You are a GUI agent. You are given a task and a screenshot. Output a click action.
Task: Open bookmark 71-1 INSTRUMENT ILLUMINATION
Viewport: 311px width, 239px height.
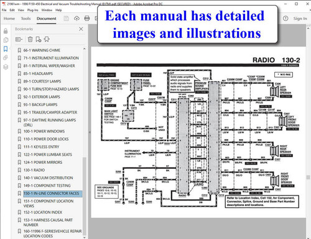click(x=51, y=58)
